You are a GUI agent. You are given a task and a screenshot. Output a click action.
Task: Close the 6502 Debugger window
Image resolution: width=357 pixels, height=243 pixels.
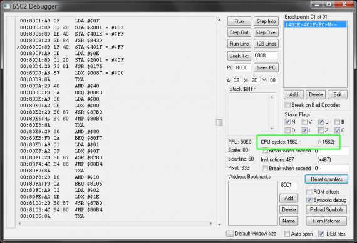tap(344, 4)
